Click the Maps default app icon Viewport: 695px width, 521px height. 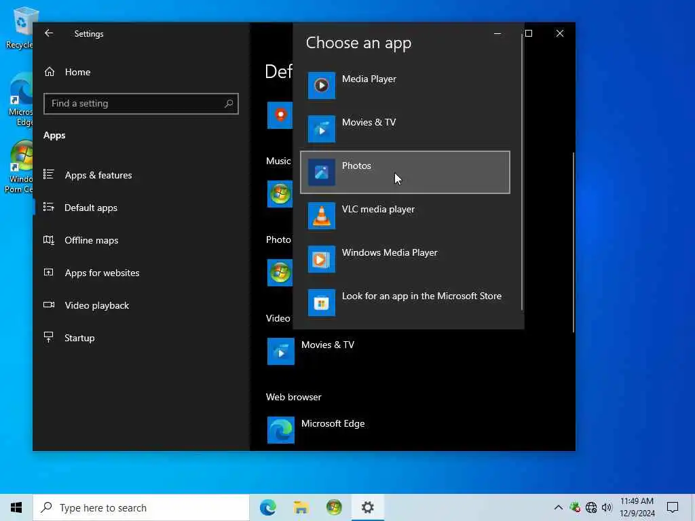(x=280, y=115)
